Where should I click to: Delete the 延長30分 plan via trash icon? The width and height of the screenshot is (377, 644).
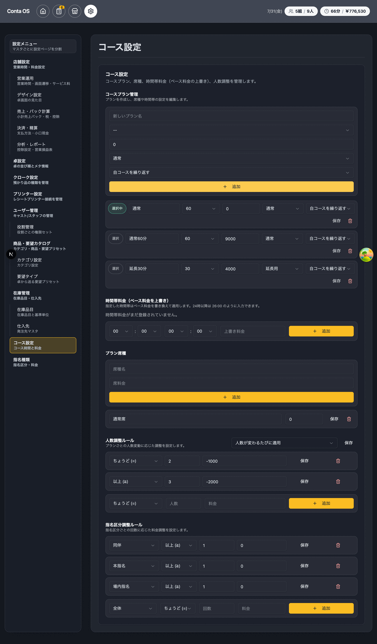point(350,281)
